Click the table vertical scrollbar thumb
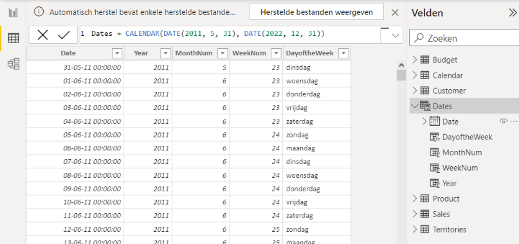 click(x=401, y=75)
